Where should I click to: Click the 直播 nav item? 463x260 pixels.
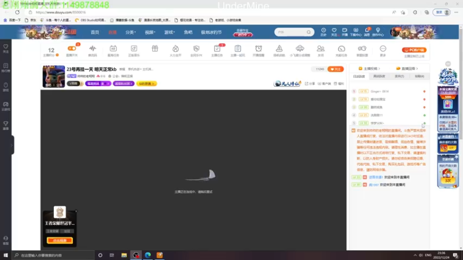[112, 32]
